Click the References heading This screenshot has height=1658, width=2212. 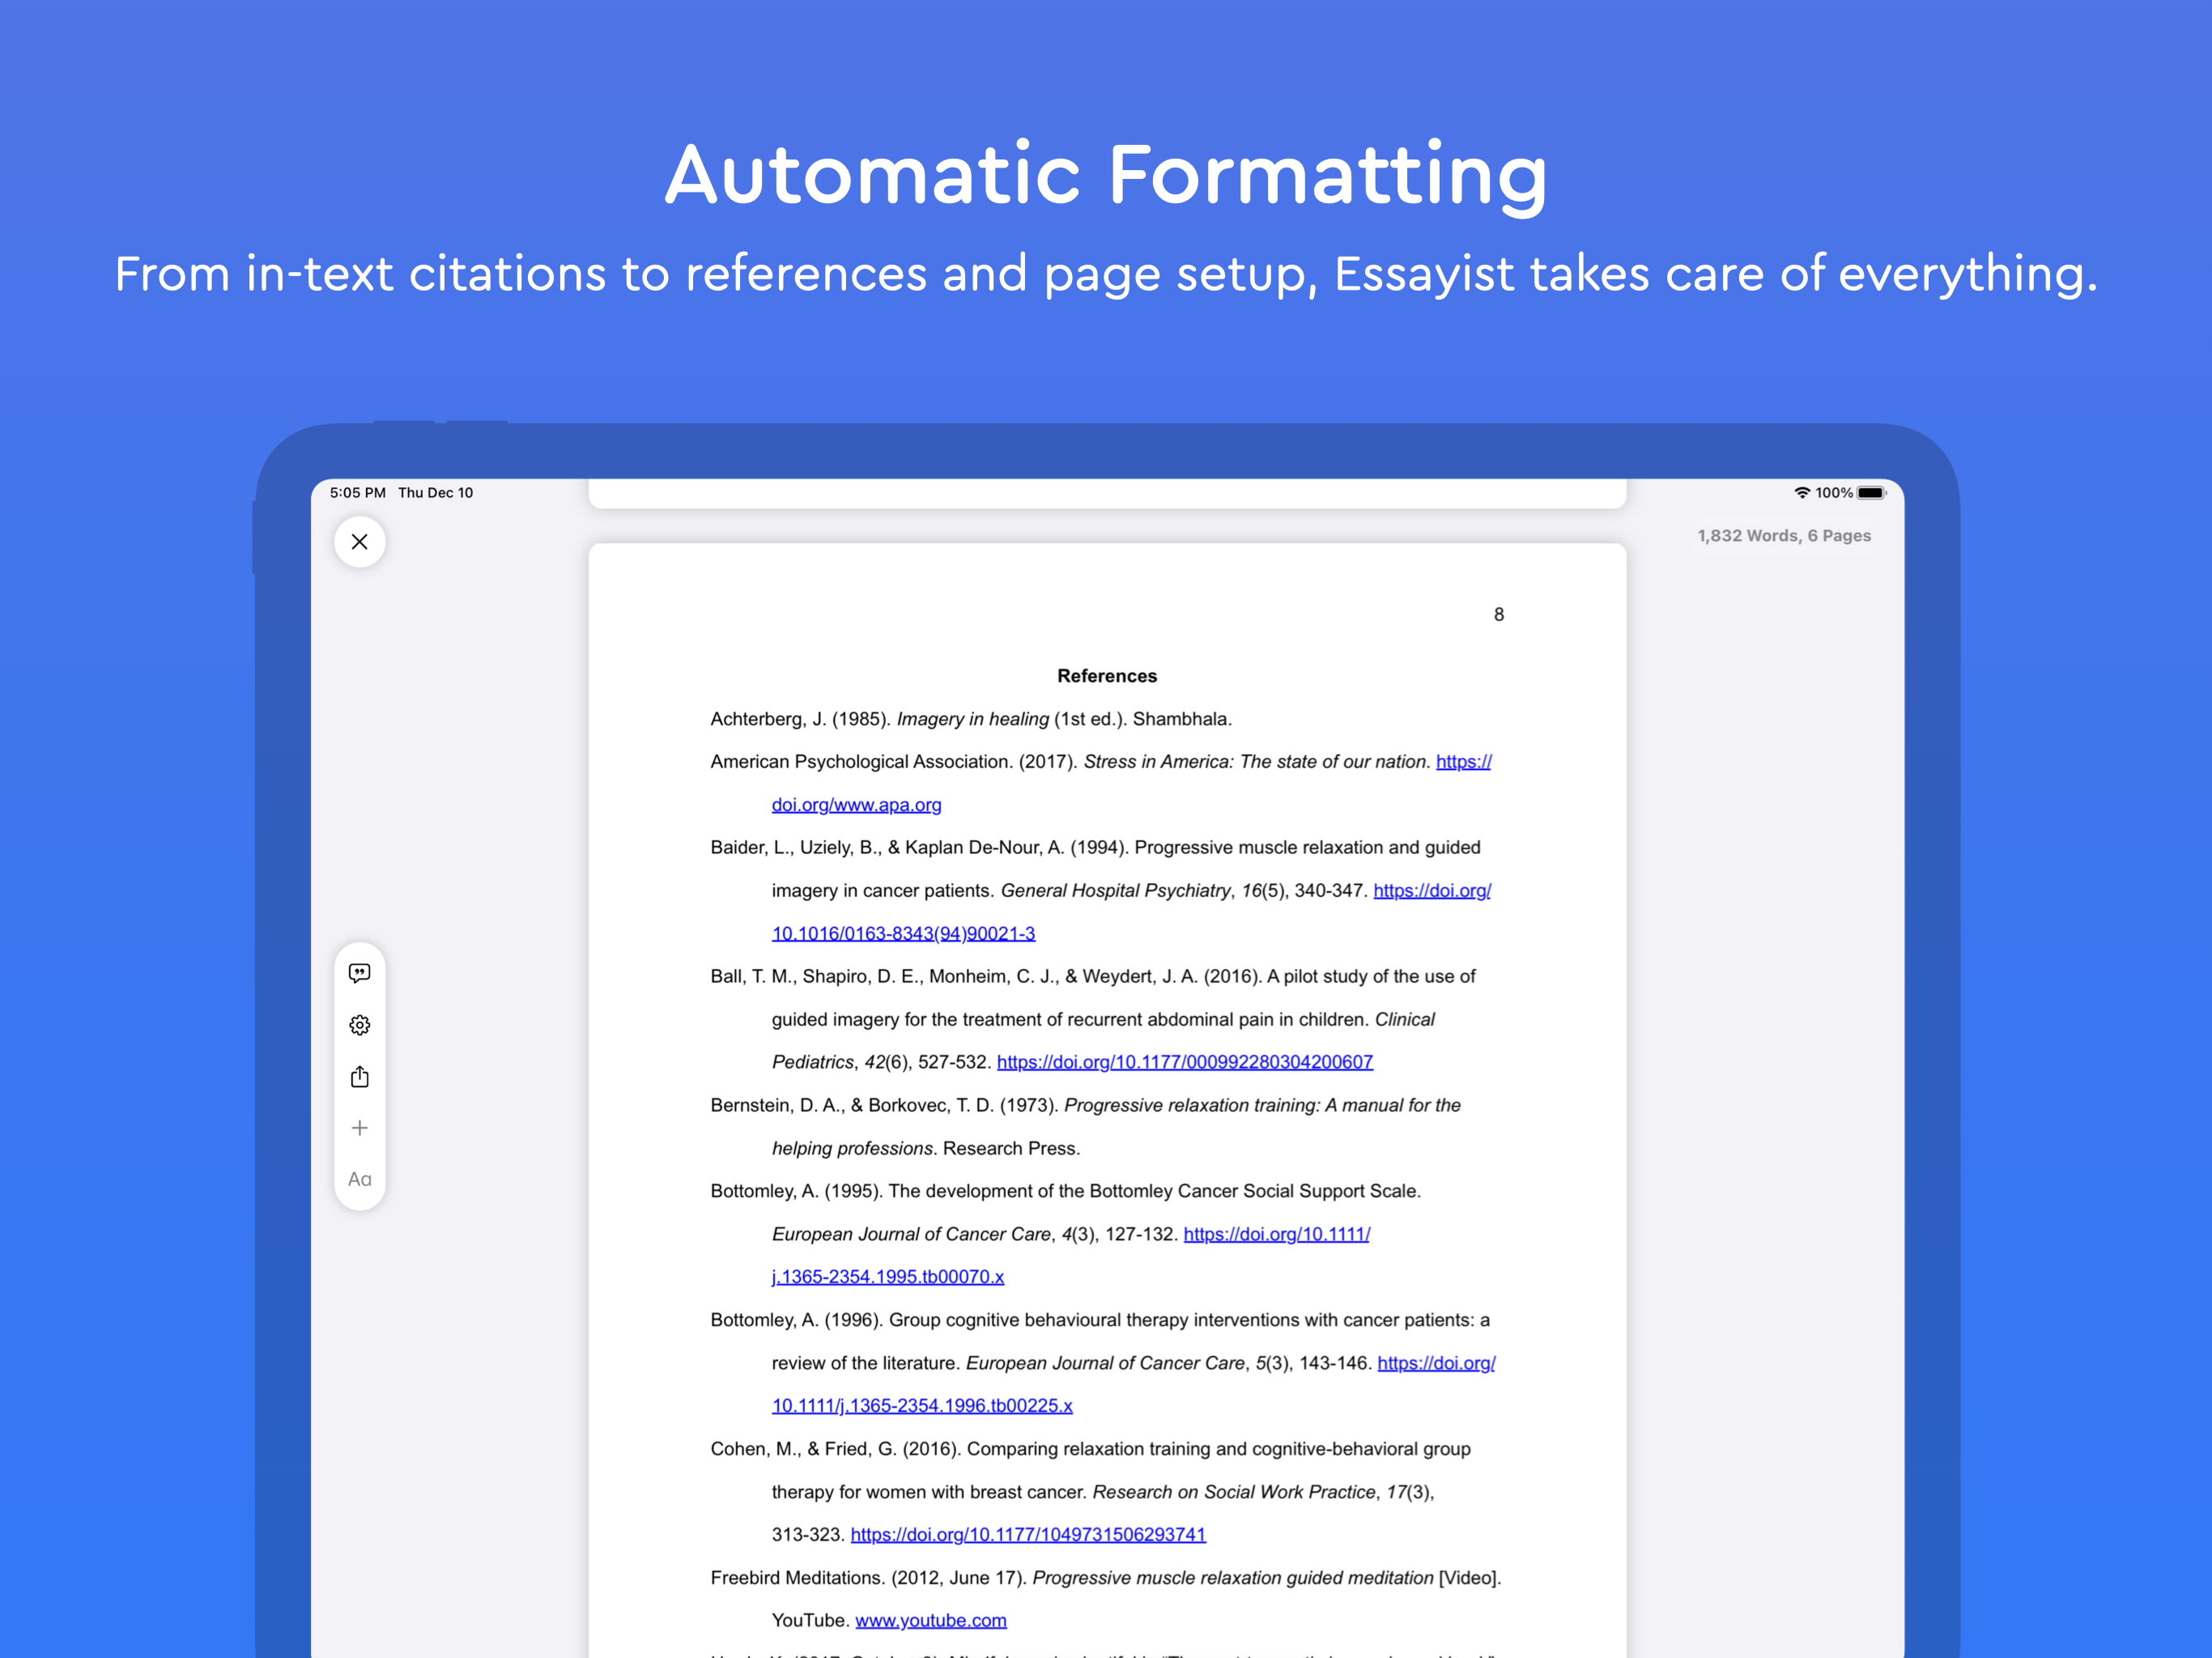1106,676
